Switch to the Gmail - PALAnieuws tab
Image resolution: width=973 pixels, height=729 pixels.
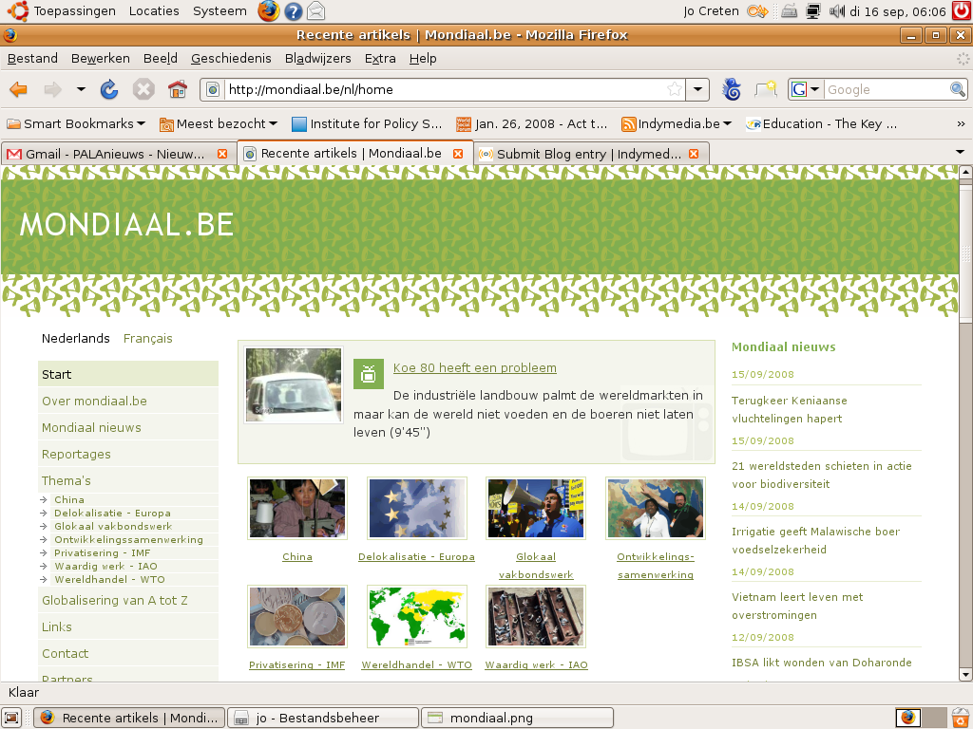(115, 154)
